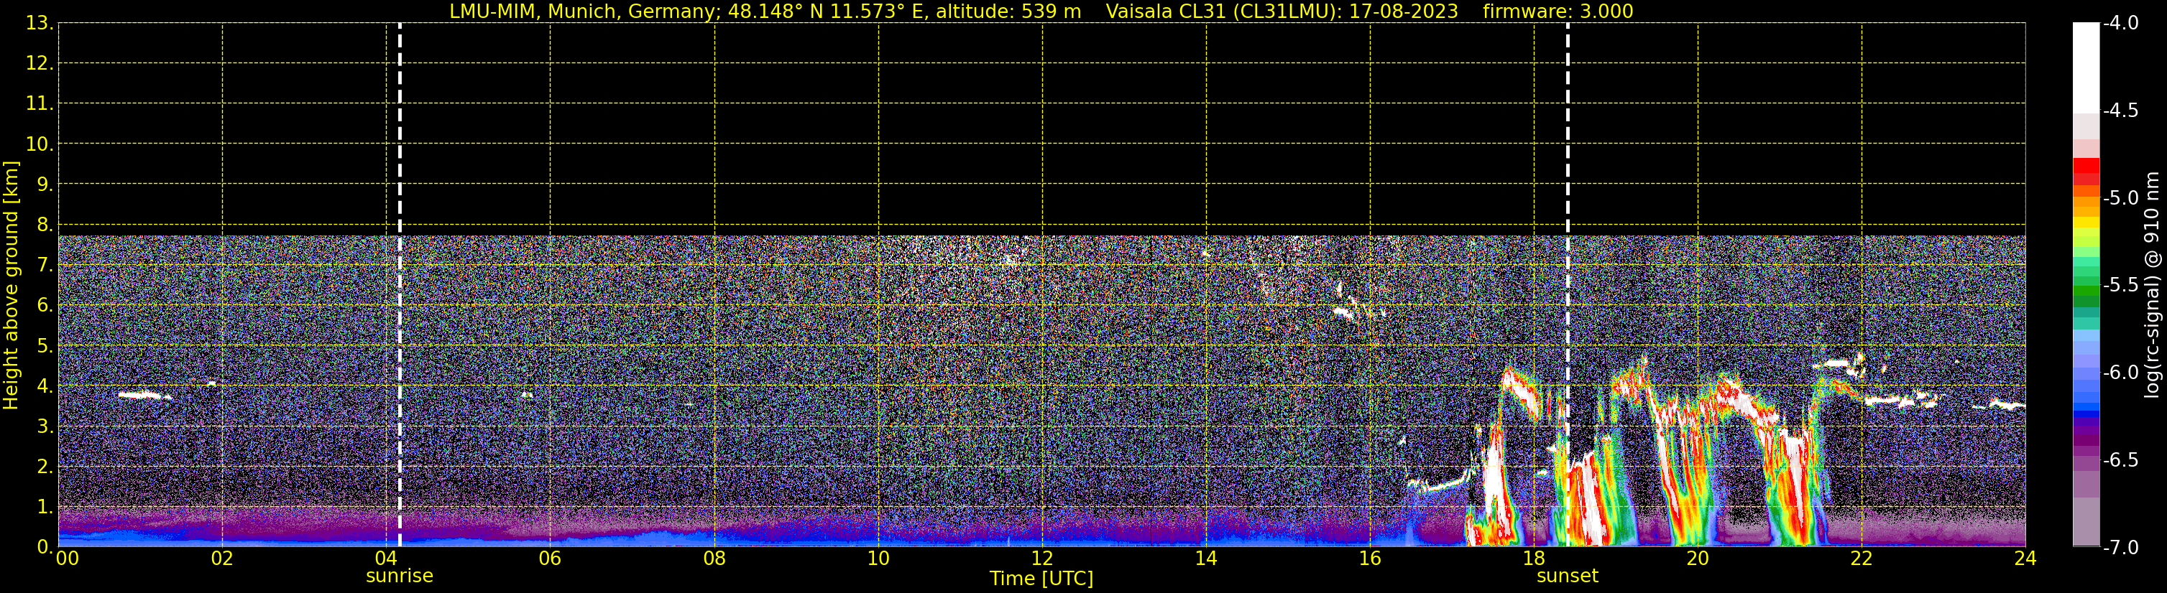Click the '16' time axis tick label
Viewport: 2167px width, 593px height.
(1371, 559)
